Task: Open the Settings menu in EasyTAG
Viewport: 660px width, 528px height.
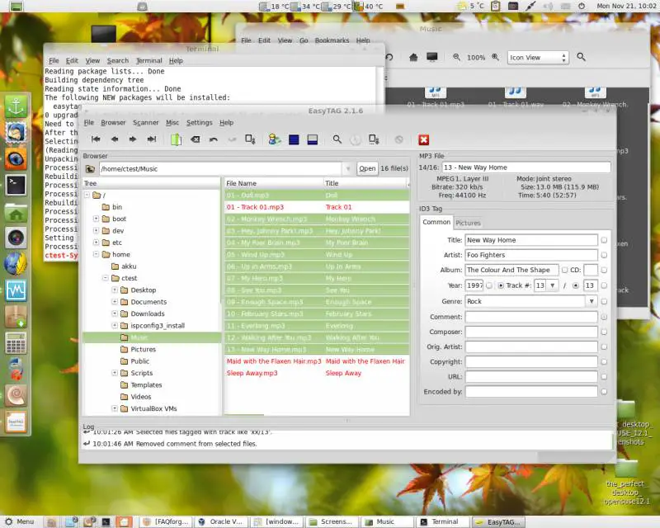Action: (x=200, y=123)
